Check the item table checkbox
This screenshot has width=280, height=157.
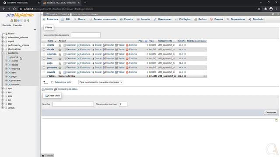click(44, 58)
